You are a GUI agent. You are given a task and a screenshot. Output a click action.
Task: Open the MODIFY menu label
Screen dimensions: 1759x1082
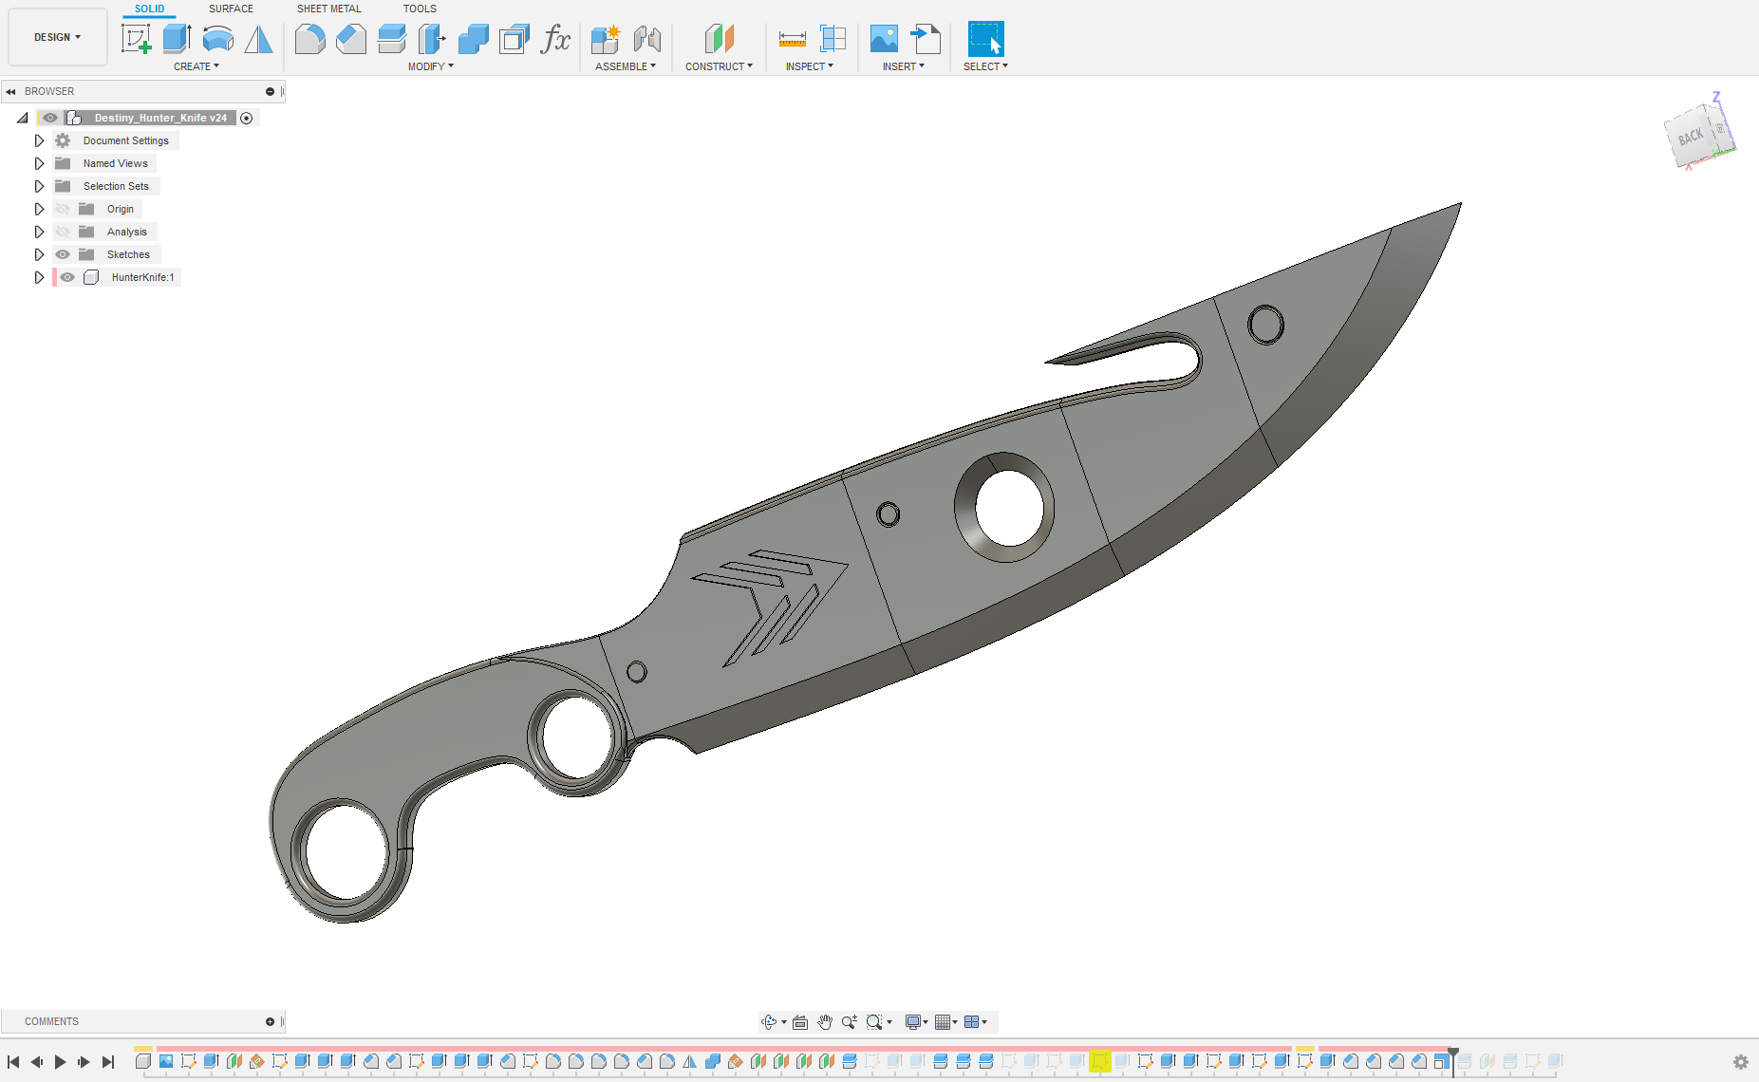coord(430,66)
